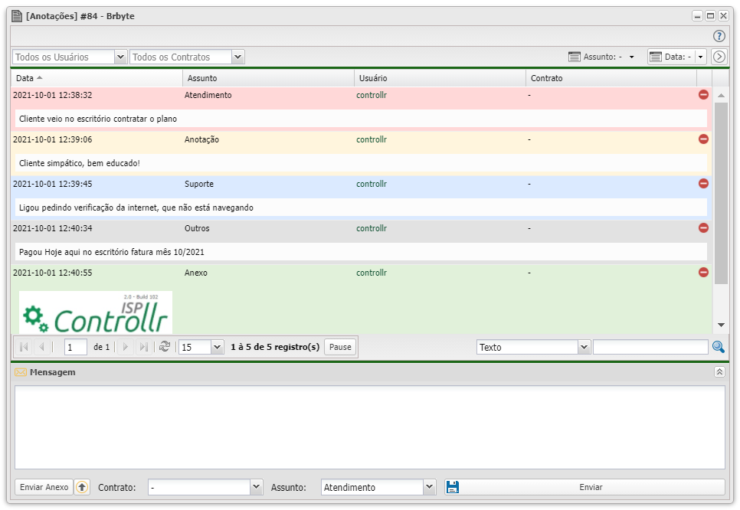This screenshot has height=510, width=740.
Task: Click the Controllr attachment thumbnail
Action: (96, 312)
